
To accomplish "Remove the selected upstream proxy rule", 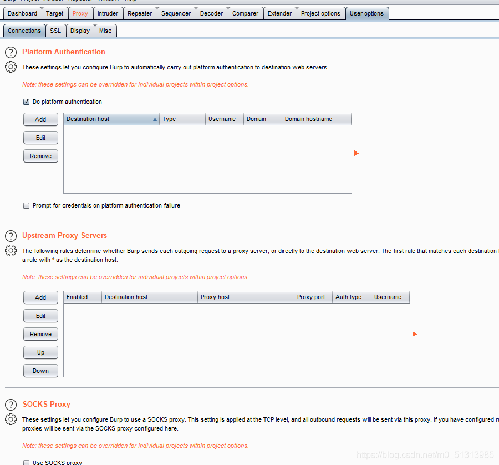I will pos(40,334).
